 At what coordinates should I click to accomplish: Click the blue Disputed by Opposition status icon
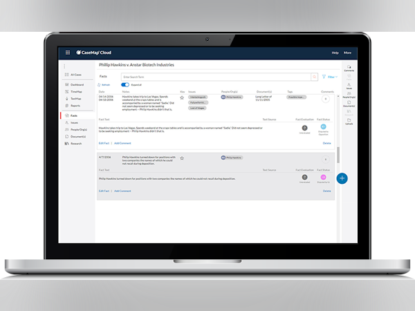323,126
